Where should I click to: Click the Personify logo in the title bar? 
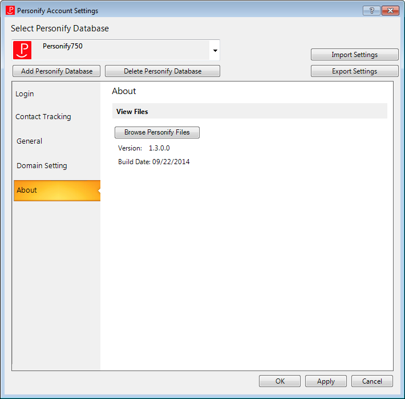pyautogui.click(x=10, y=11)
